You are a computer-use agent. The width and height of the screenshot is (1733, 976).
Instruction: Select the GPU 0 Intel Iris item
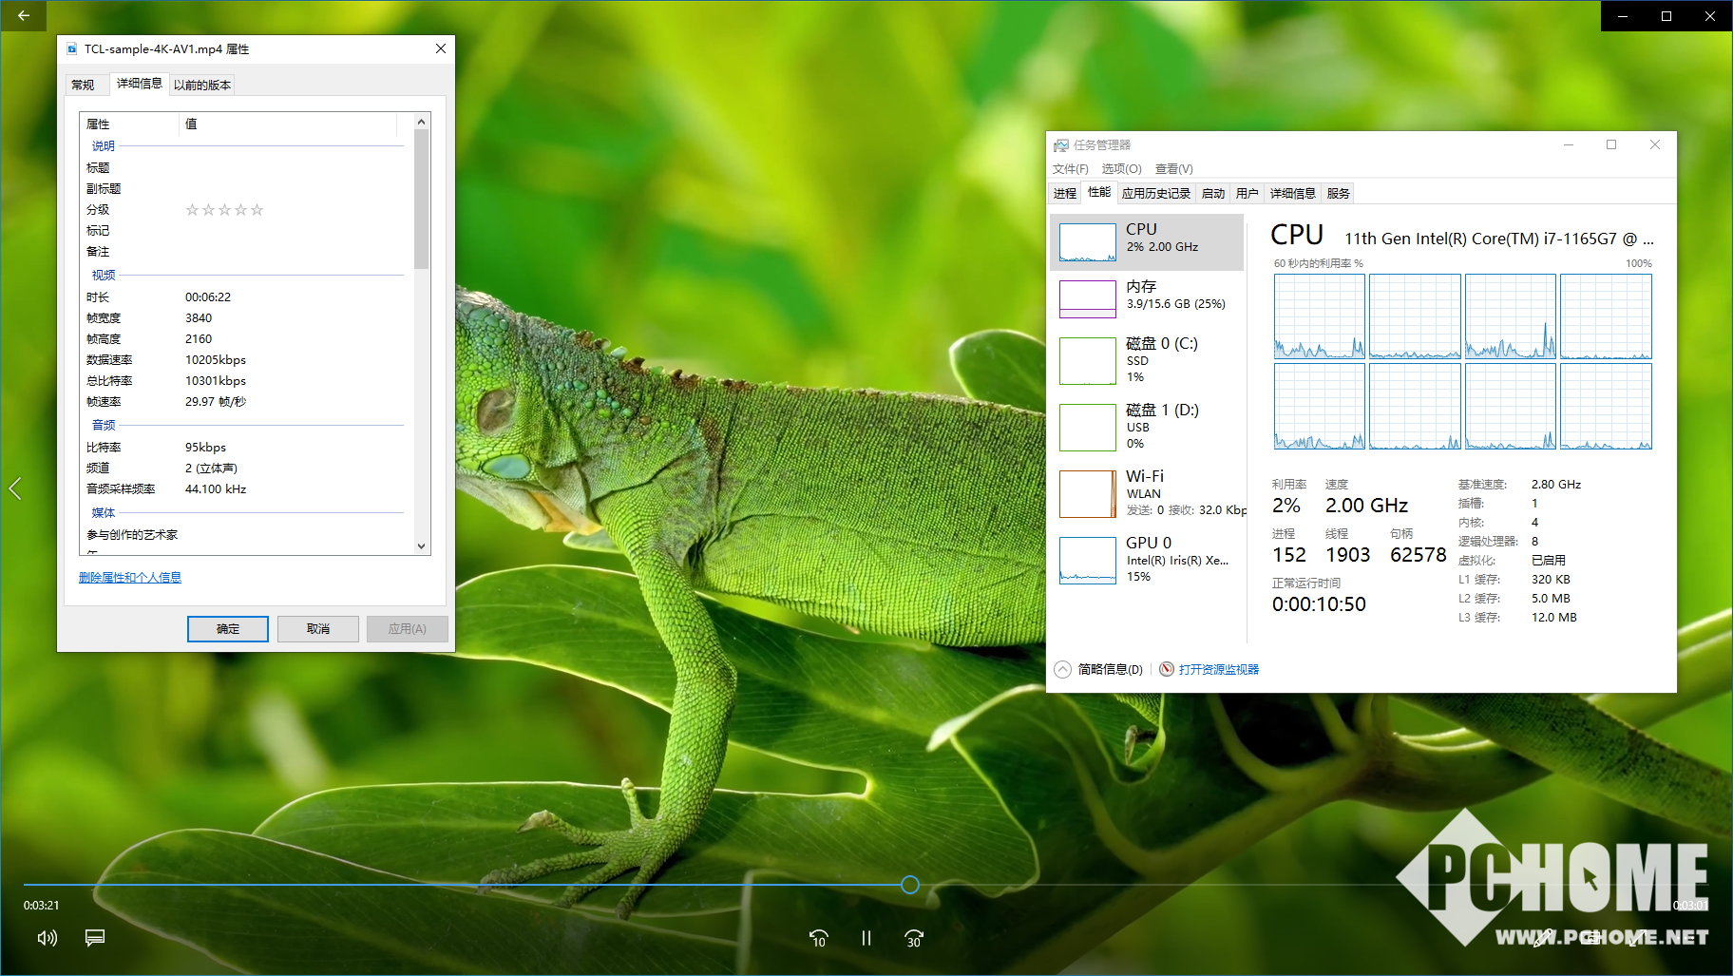click(1147, 560)
